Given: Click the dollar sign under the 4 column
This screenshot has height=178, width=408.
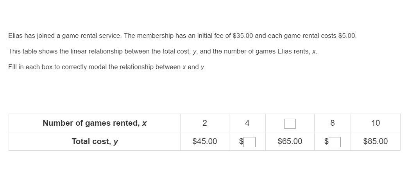Looking at the screenshot, I should point(242,141).
